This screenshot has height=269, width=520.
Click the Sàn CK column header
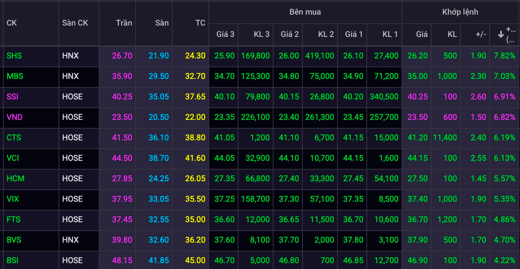[75, 23]
